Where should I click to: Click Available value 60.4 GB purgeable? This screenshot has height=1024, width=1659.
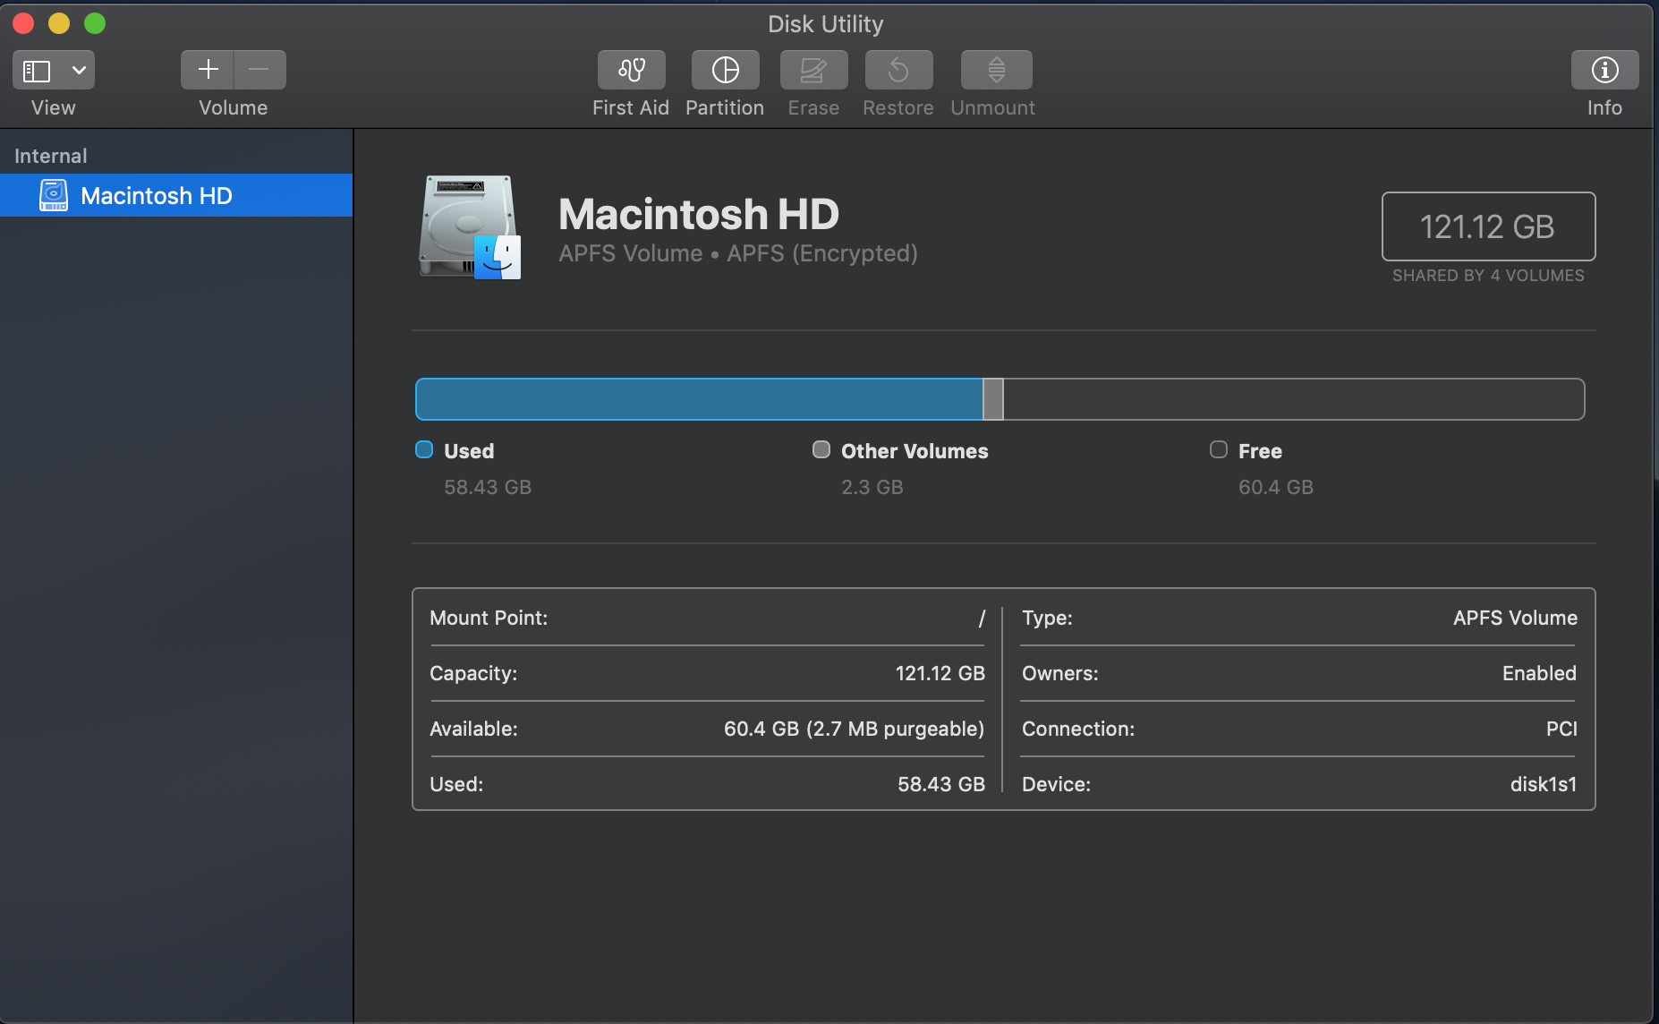pos(854,729)
